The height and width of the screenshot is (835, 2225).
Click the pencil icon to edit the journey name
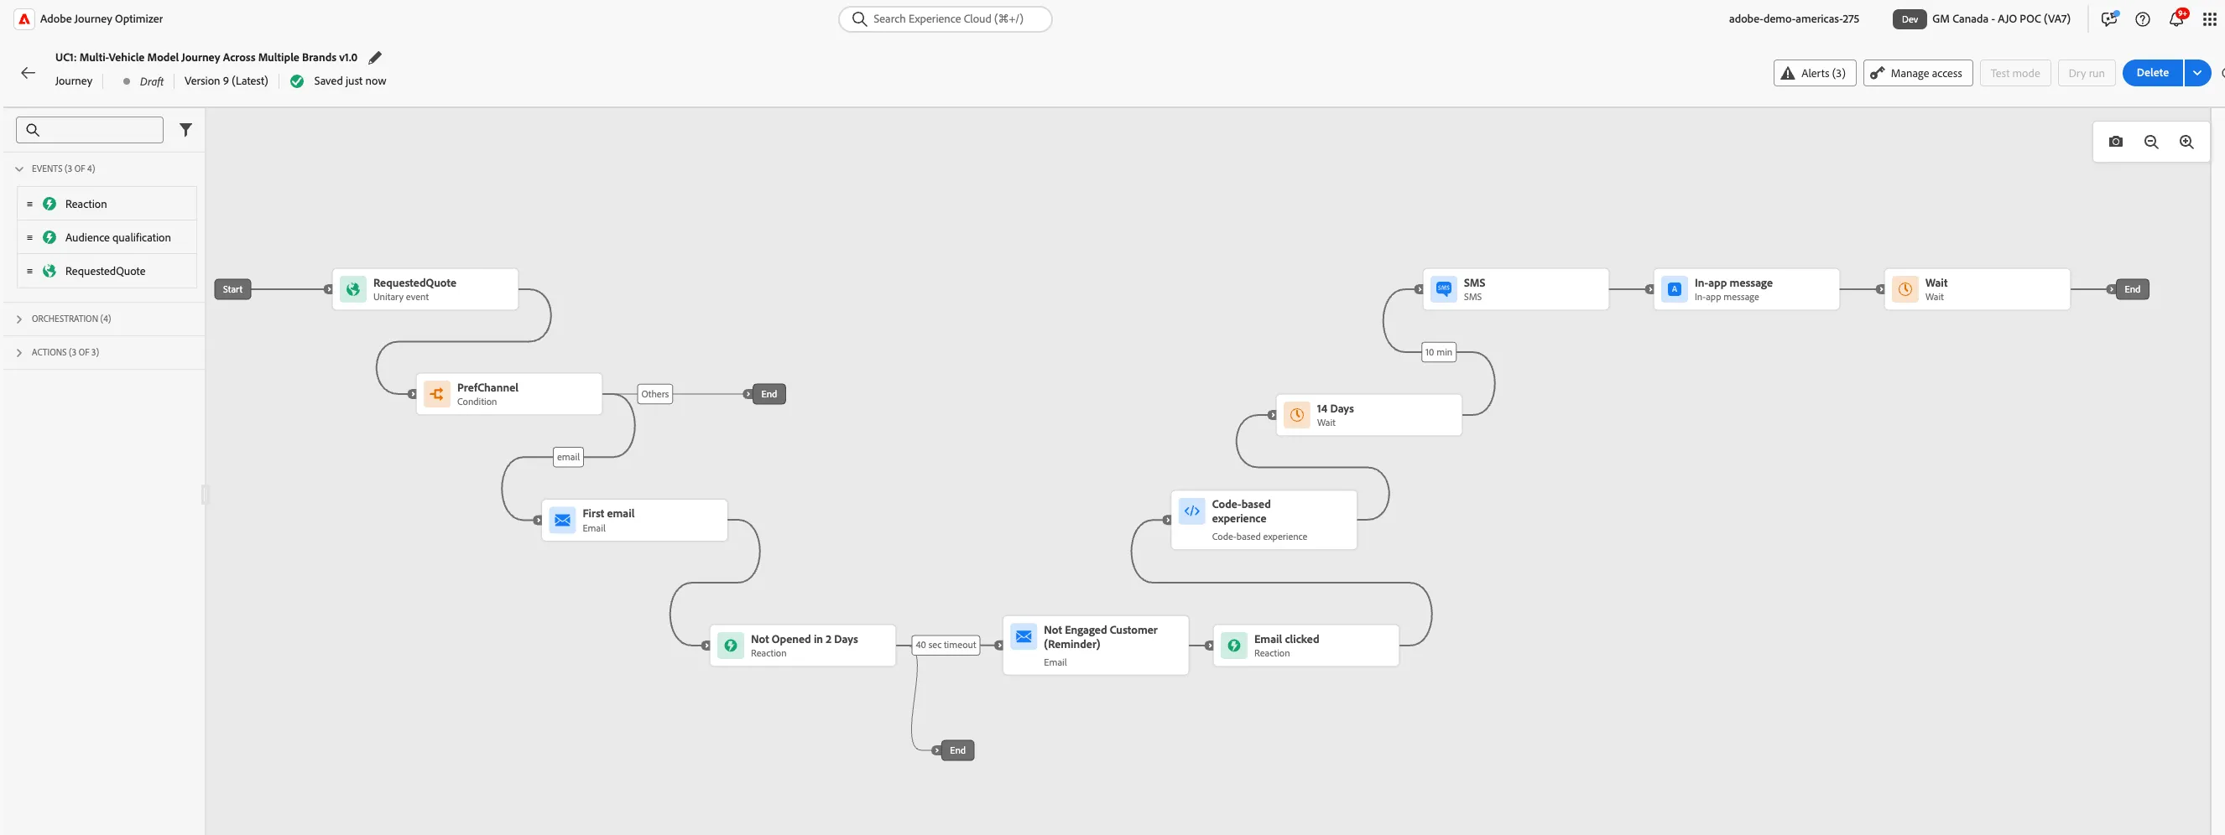[x=375, y=58]
